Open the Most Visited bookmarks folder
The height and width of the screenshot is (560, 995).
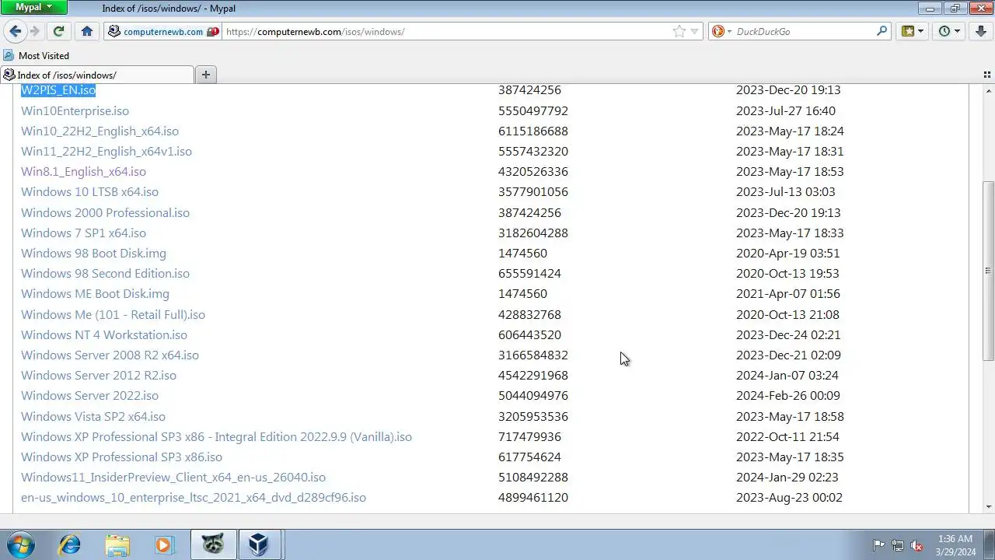tap(37, 56)
